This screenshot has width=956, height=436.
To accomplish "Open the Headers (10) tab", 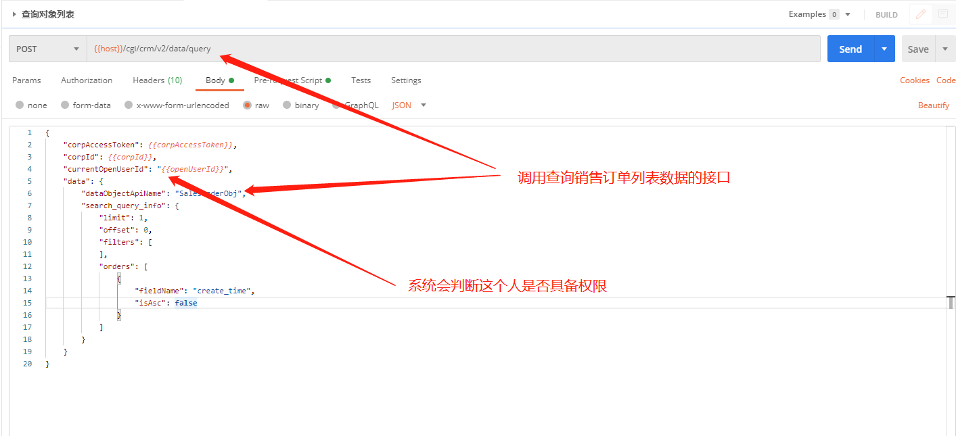I will click(157, 80).
